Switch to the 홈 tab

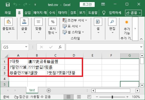coord(19,13)
